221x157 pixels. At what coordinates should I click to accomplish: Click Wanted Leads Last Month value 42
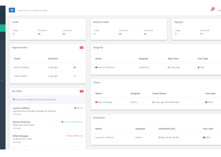point(145,34)
